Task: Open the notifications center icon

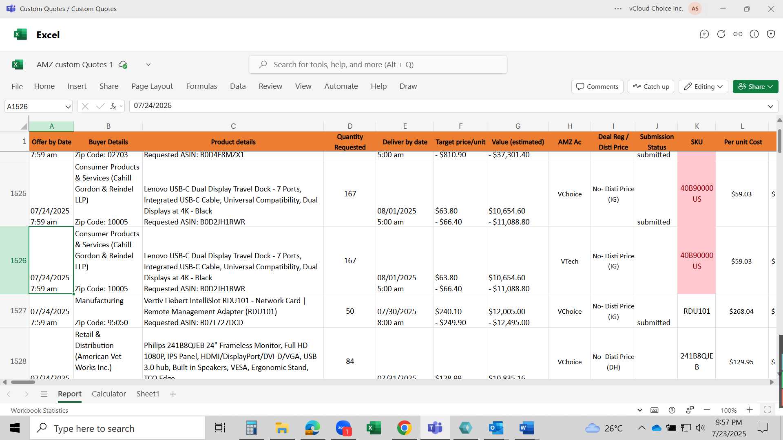Action: [762, 428]
